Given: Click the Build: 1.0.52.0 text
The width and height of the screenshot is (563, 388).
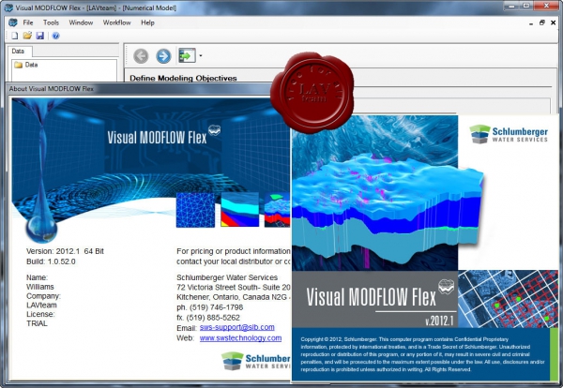Looking at the screenshot, I should pos(51,261).
